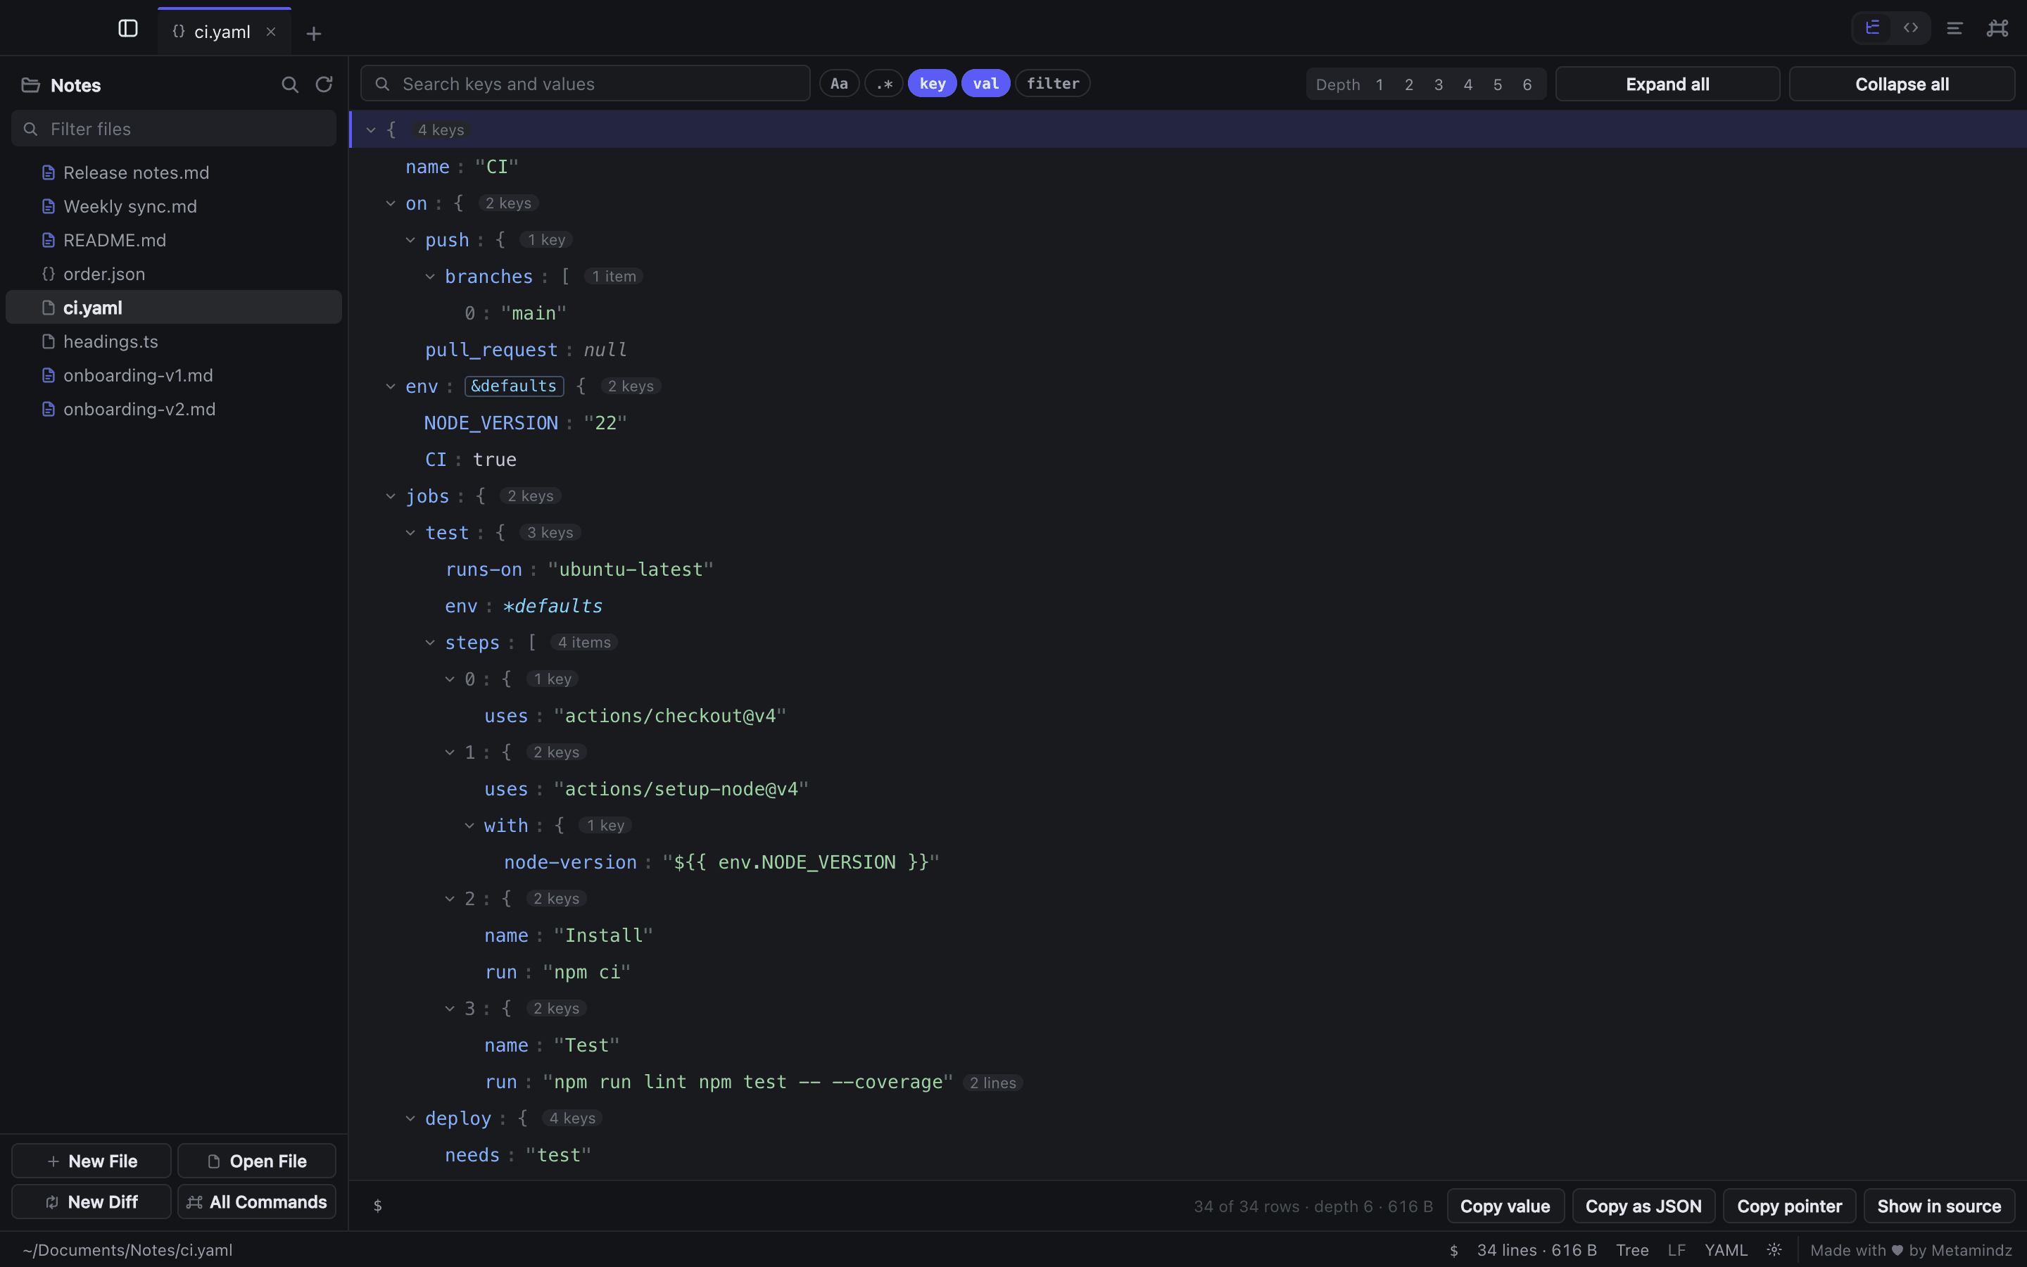
Task: Collapse the jobs node
Action: tap(391, 496)
